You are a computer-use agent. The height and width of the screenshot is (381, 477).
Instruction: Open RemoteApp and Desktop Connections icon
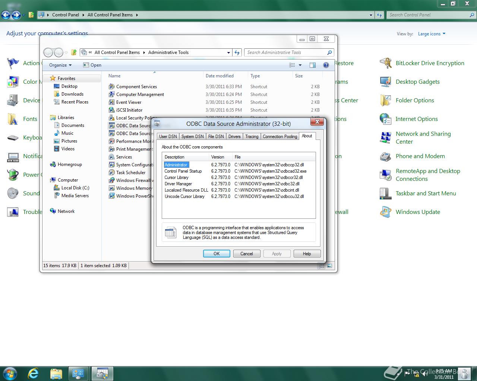[x=385, y=175]
